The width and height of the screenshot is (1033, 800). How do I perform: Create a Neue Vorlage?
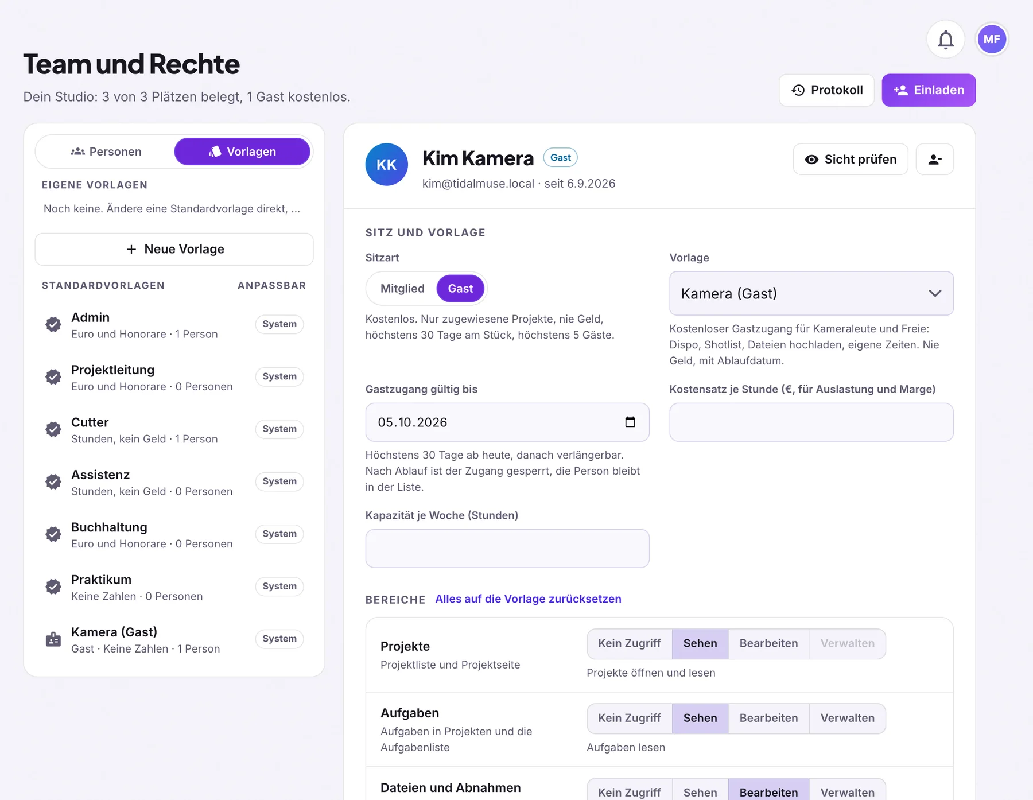click(174, 250)
